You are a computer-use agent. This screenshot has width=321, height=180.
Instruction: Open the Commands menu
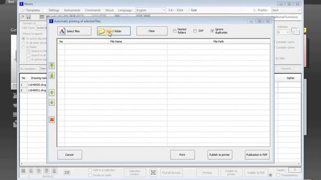pos(92,10)
